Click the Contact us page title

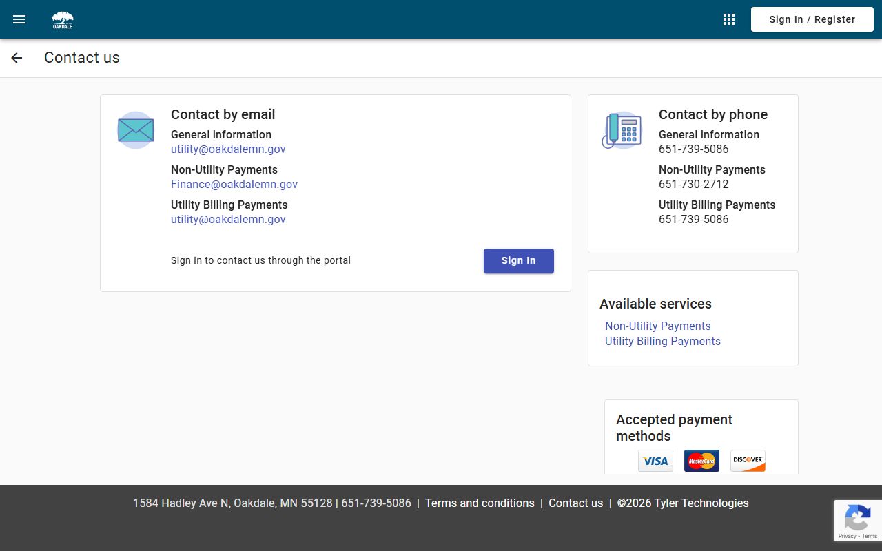[82, 58]
